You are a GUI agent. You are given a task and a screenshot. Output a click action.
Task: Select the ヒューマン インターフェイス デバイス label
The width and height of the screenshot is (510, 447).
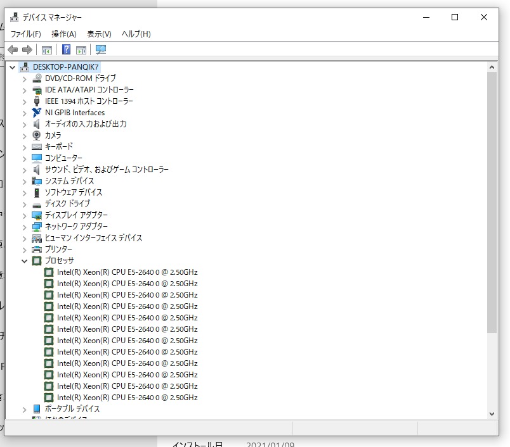(94, 238)
